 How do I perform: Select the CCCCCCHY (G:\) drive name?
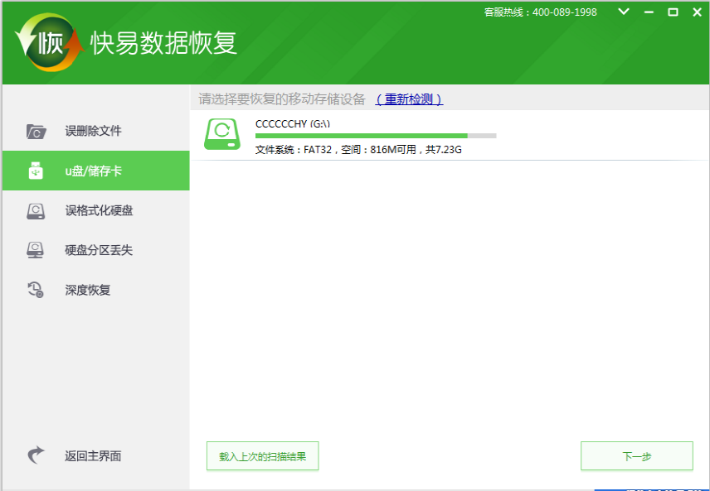292,123
